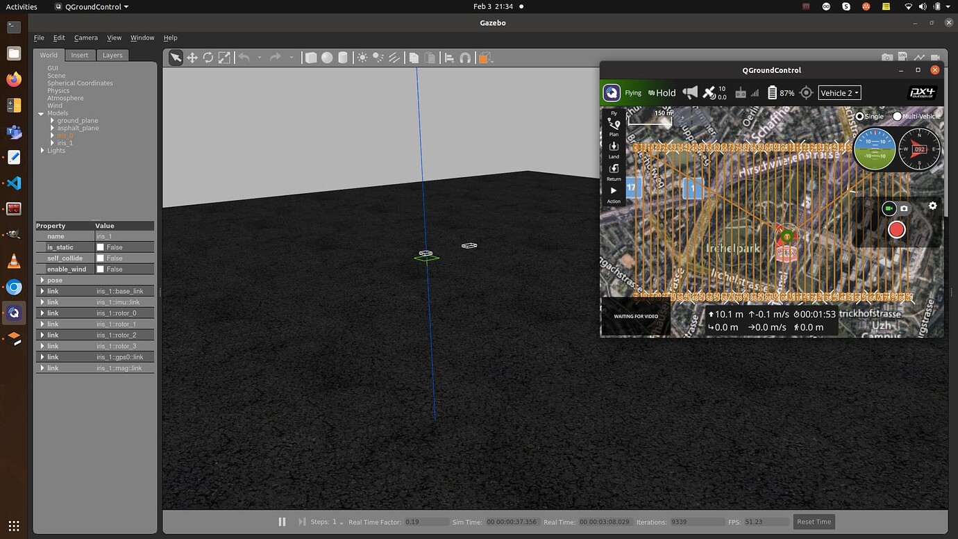Screen dimensions: 958x539
Task: Click the red video record button
Action: pyautogui.click(x=897, y=230)
